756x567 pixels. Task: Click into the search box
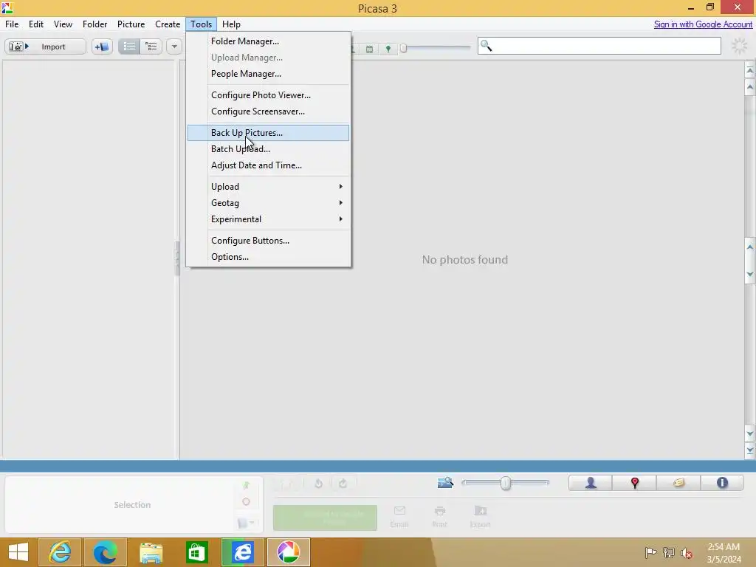[x=599, y=46]
